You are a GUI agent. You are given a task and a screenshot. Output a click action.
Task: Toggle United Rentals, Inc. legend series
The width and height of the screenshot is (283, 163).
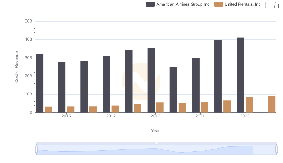238,4
